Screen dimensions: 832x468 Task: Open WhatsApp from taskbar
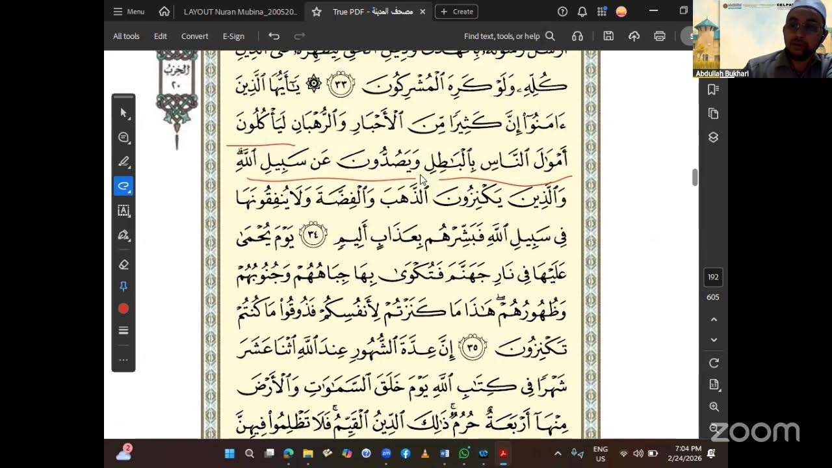[464, 454]
